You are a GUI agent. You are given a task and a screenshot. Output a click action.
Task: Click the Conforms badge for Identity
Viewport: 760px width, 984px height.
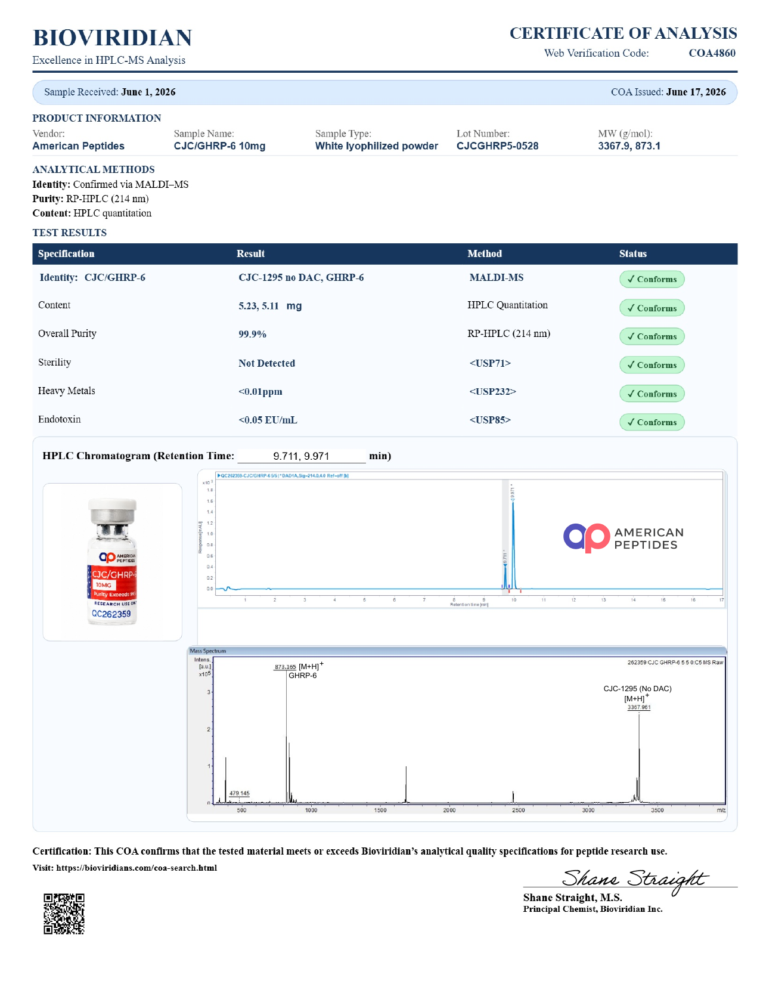tap(652, 279)
